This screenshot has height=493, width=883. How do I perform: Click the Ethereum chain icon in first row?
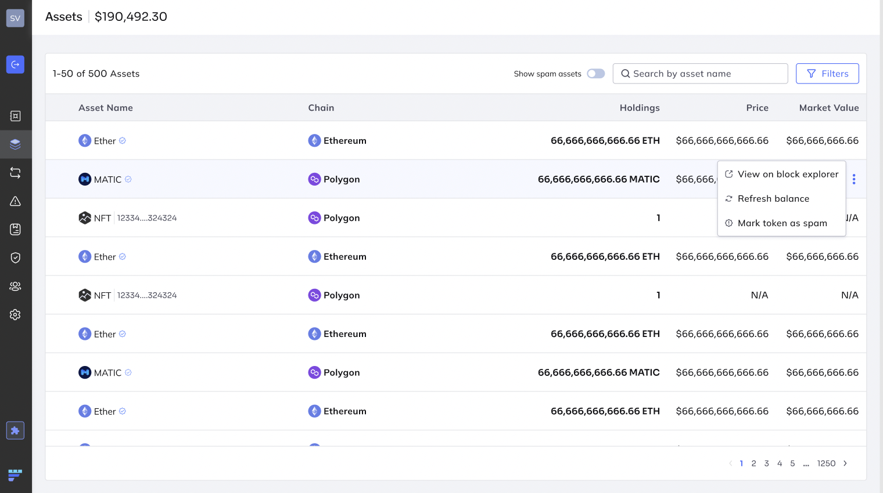[314, 140]
